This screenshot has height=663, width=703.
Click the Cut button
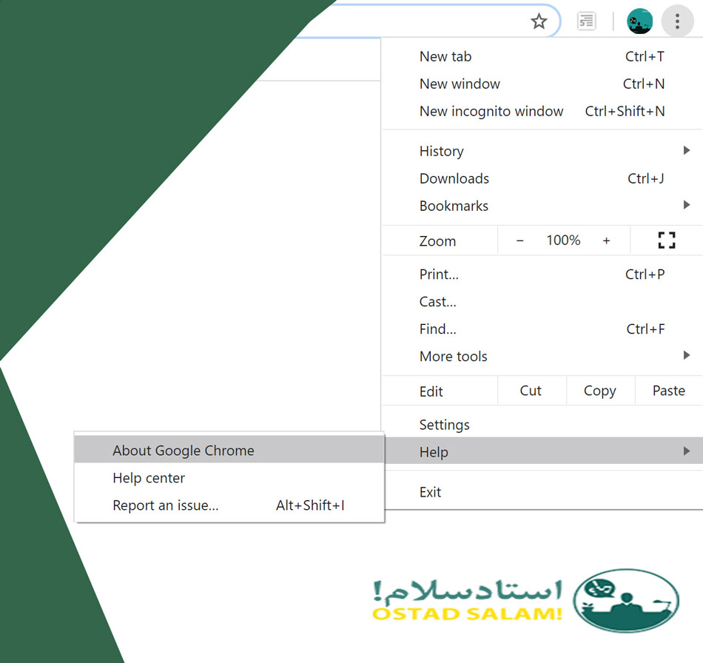click(531, 391)
